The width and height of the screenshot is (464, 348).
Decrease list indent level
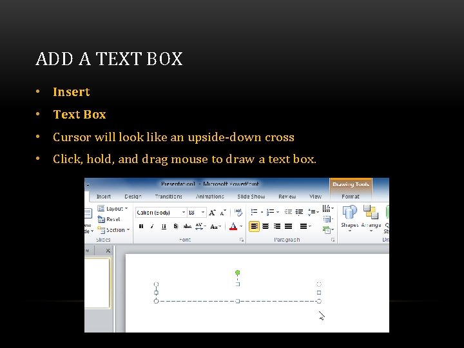point(288,212)
